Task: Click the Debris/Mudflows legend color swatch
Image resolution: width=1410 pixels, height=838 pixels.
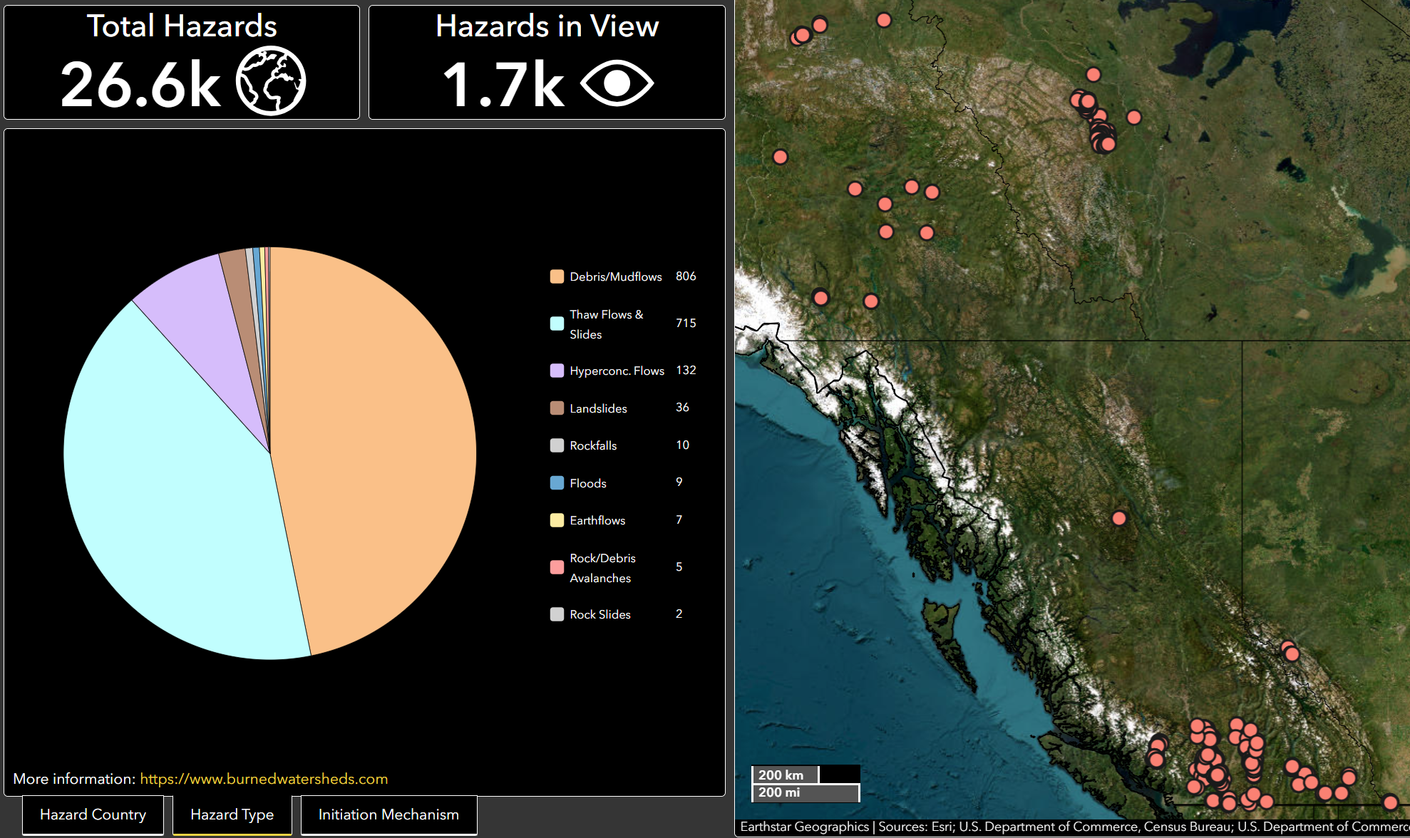Action: coord(557,276)
